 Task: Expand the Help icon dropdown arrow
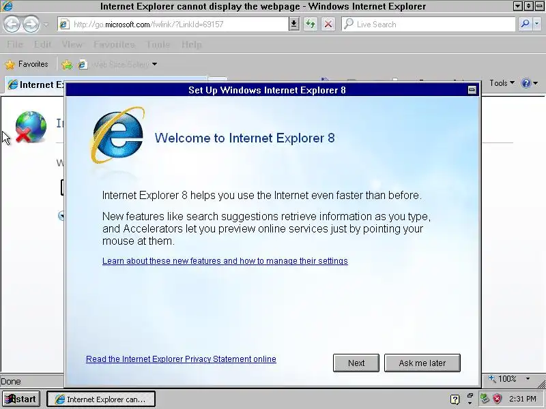536,83
